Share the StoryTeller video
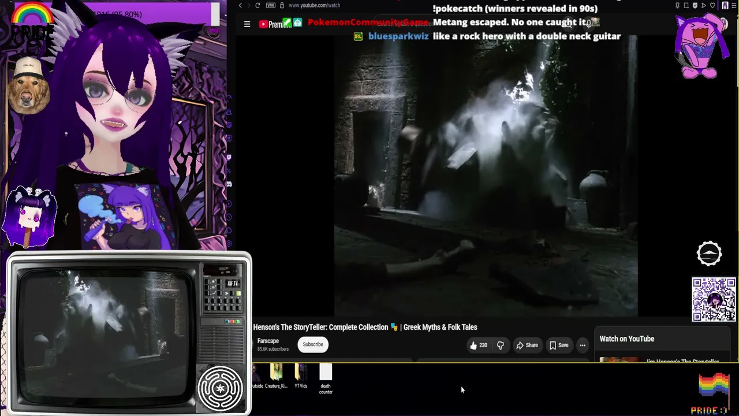Screen dimensions: 739x416 (527, 346)
